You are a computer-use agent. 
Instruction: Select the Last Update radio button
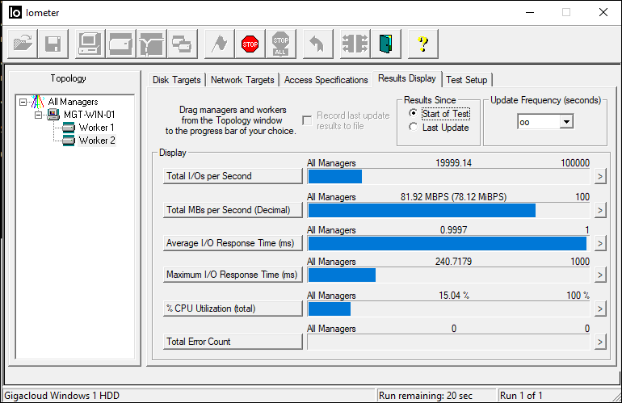point(414,128)
